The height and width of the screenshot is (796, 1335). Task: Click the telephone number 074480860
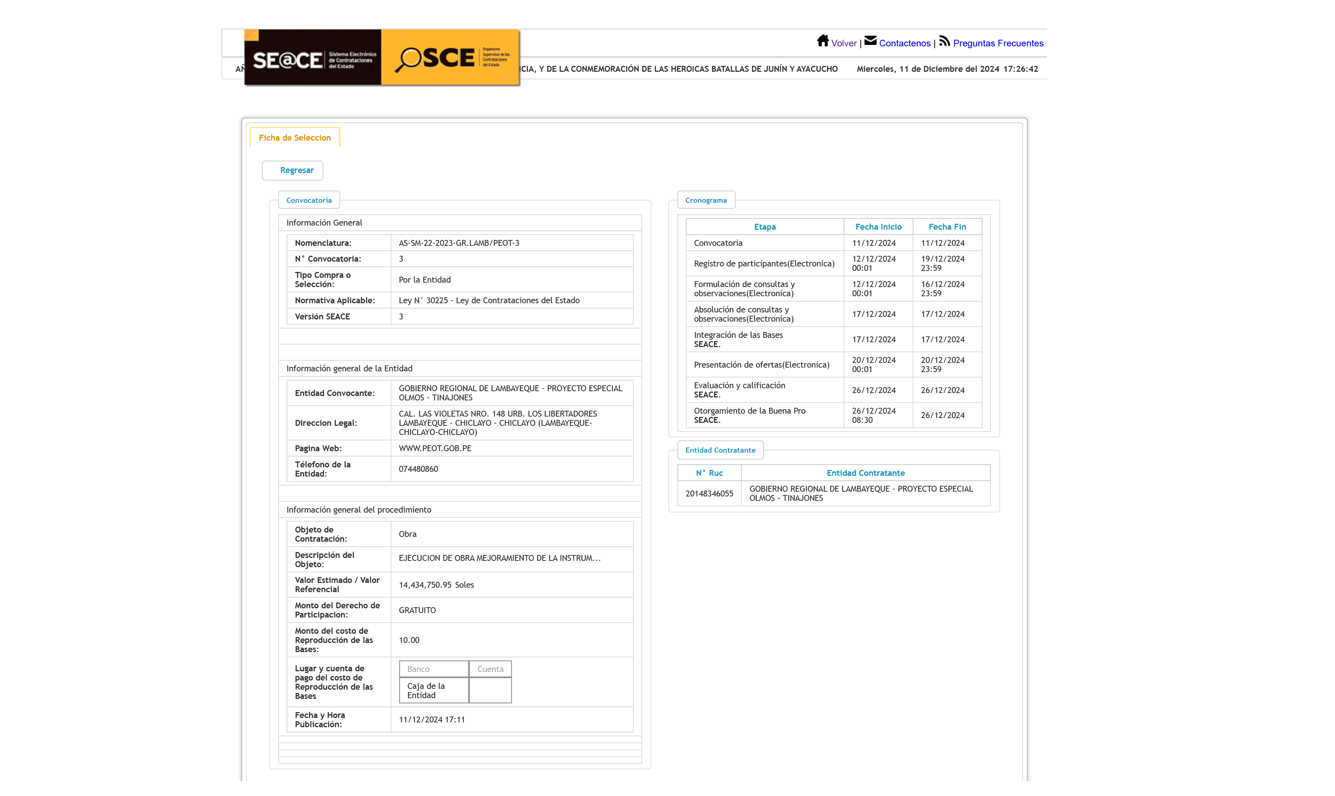click(x=418, y=469)
